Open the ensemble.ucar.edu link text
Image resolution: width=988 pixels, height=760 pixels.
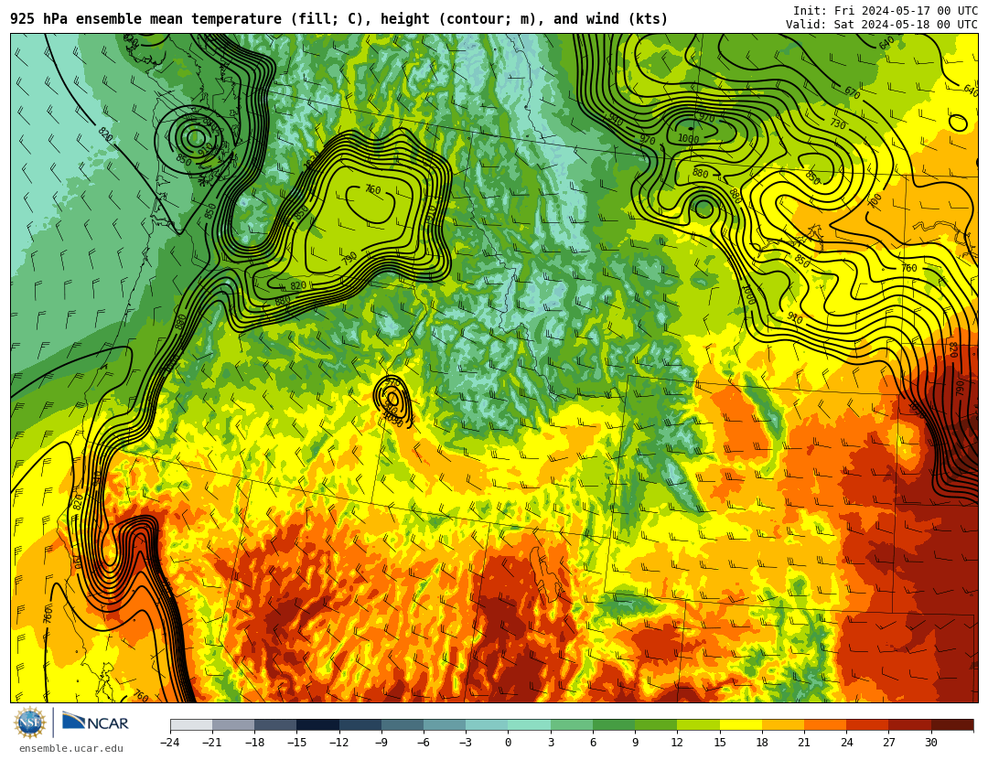pos(71,749)
